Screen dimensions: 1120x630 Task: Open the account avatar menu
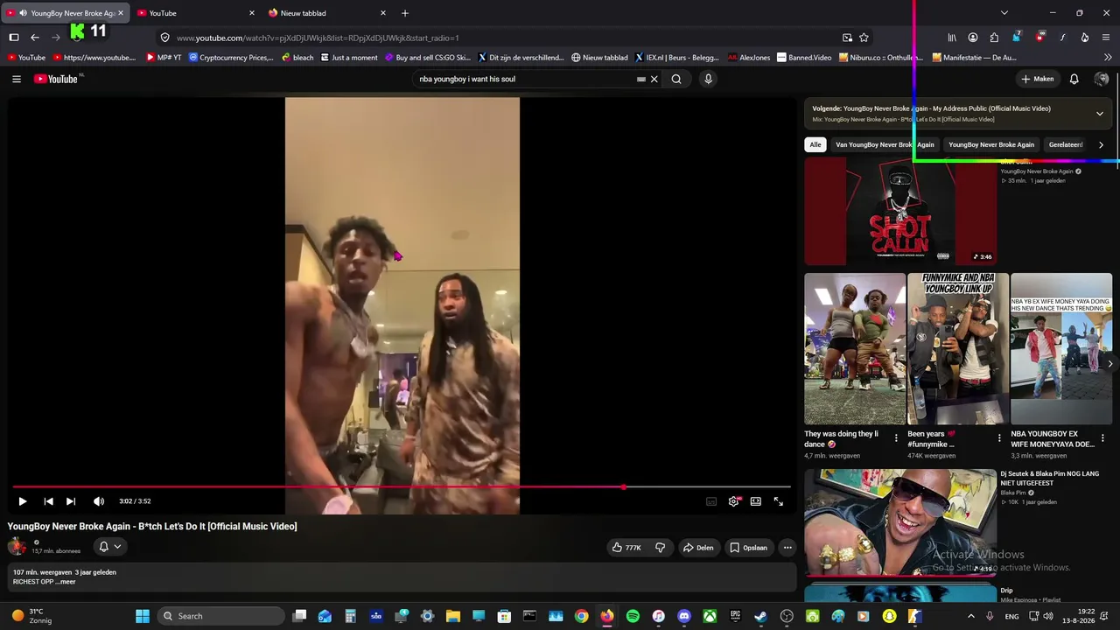(1102, 79)
